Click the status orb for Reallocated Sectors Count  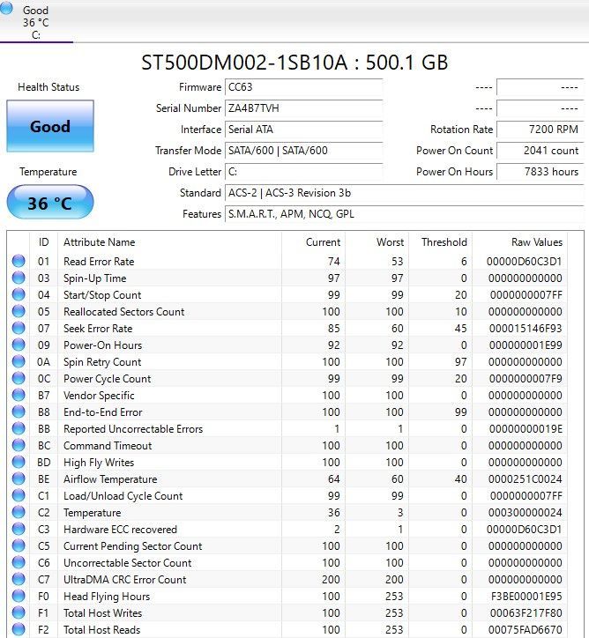click(x=19, y=311)
